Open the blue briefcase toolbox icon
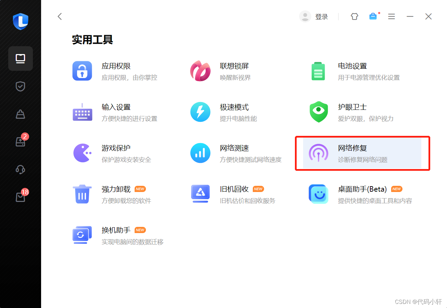 click(373, 16)
